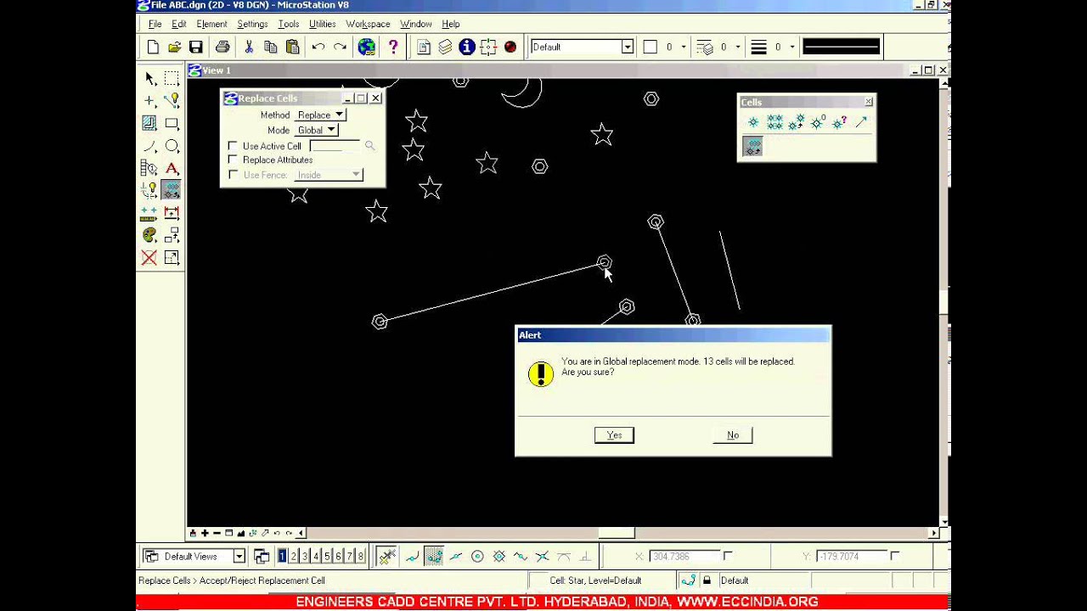Click New File icon in the toolbar

click(153, 47)
